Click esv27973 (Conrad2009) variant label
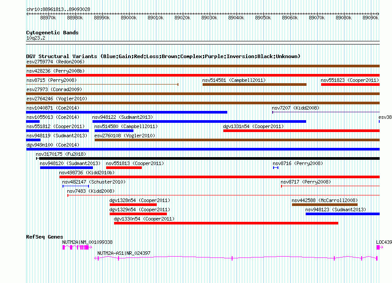This screenshot has height=283, width=392. pos(54,89)
